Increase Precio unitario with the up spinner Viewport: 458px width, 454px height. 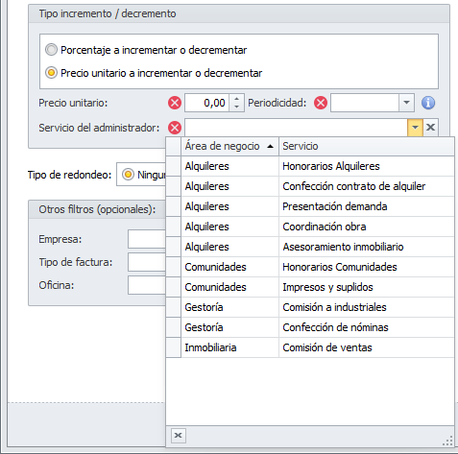click(x=236, y=99)
